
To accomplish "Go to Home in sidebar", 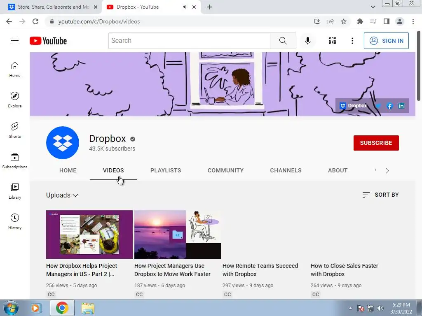I will tap(15, 70).
